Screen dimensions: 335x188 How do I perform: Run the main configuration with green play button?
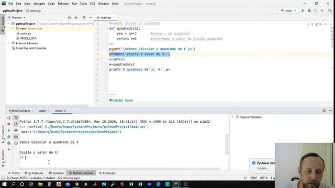point(303,10)
